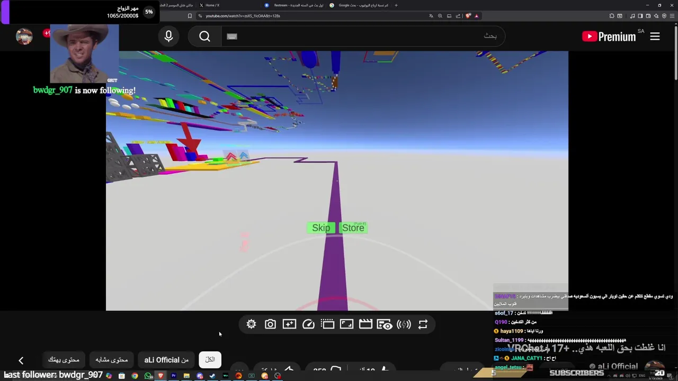Click the user avatar in top-left

click(24, 36)
